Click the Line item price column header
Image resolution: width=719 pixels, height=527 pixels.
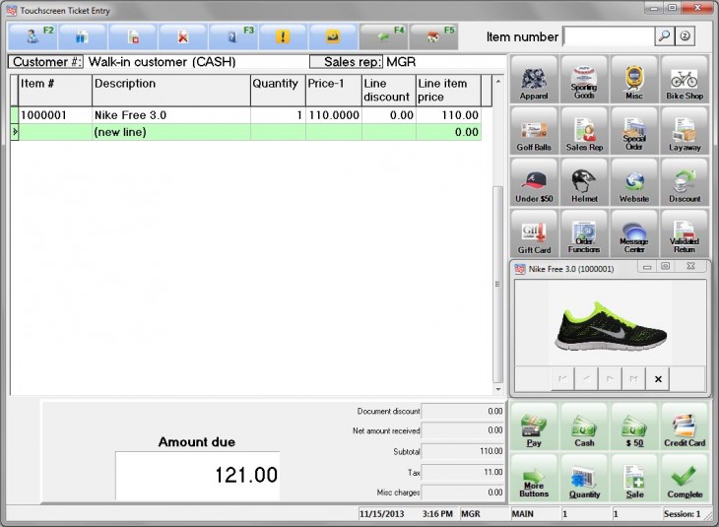pyautogui.click(x=448, y=91)
